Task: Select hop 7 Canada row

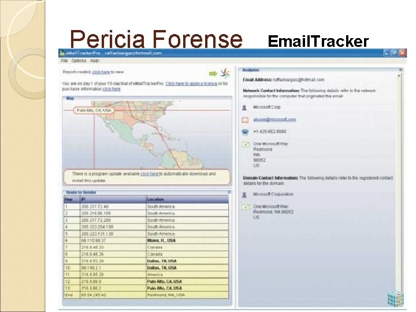Action: (146, 247)
